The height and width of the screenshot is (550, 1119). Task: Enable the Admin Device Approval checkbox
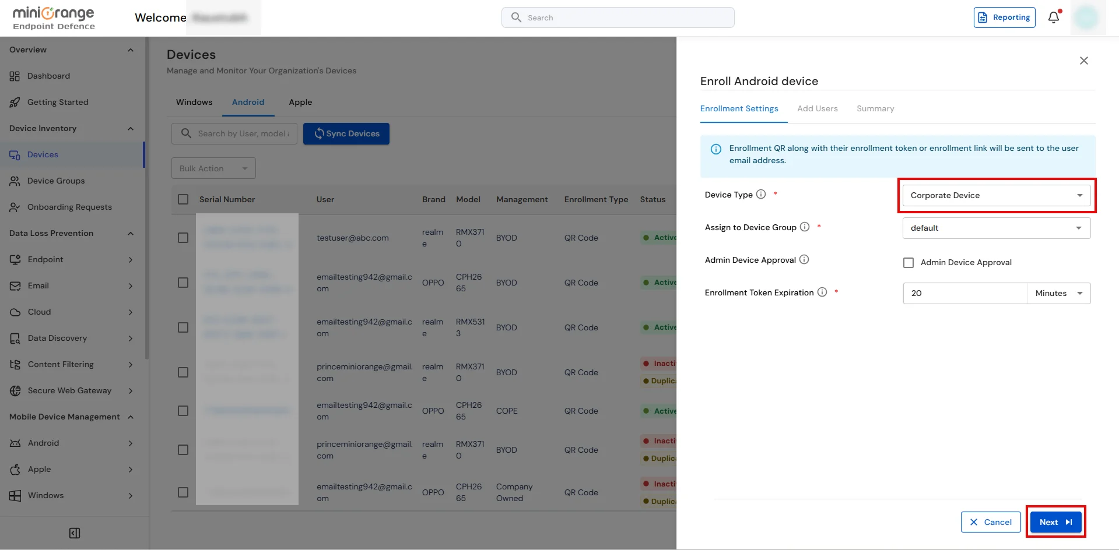pos(908,263)
